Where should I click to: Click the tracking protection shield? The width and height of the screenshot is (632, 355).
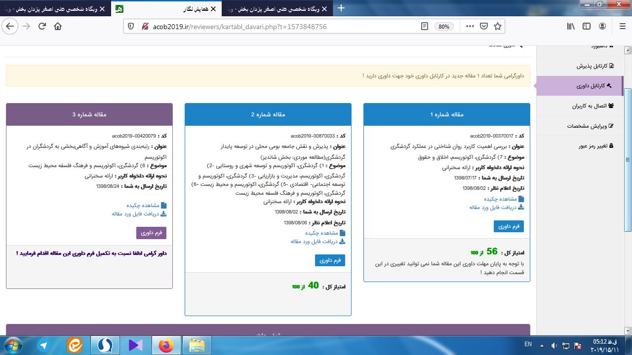(x=130, y=26)
